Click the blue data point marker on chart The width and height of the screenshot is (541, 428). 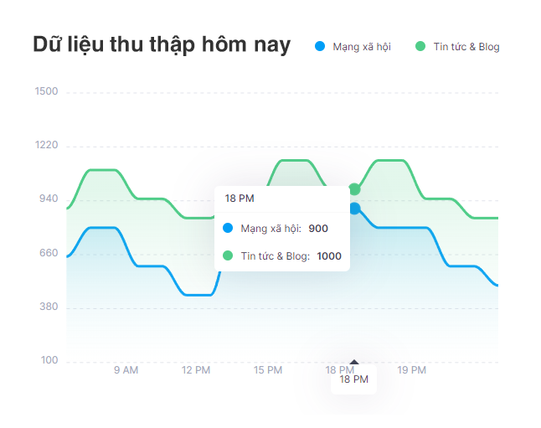[354, 209]
